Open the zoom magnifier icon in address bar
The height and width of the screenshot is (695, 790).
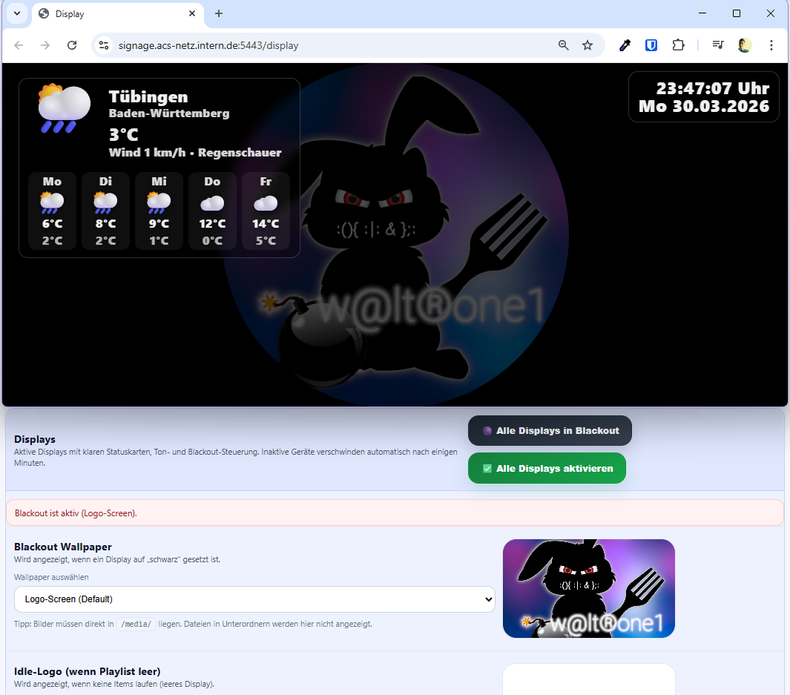[564, 45]
